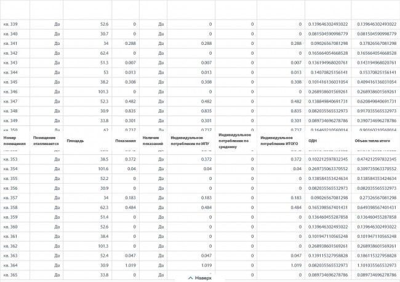Select row 'кв. 353'
Image resolution: width=400 pixels, height=282 pixels.
click(200, 159)
